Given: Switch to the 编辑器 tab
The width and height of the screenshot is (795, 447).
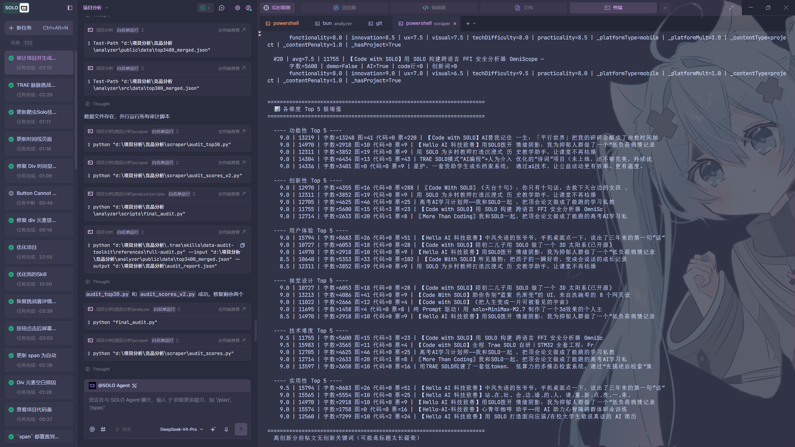Looking at the screenshot, I should pos(434,8).
